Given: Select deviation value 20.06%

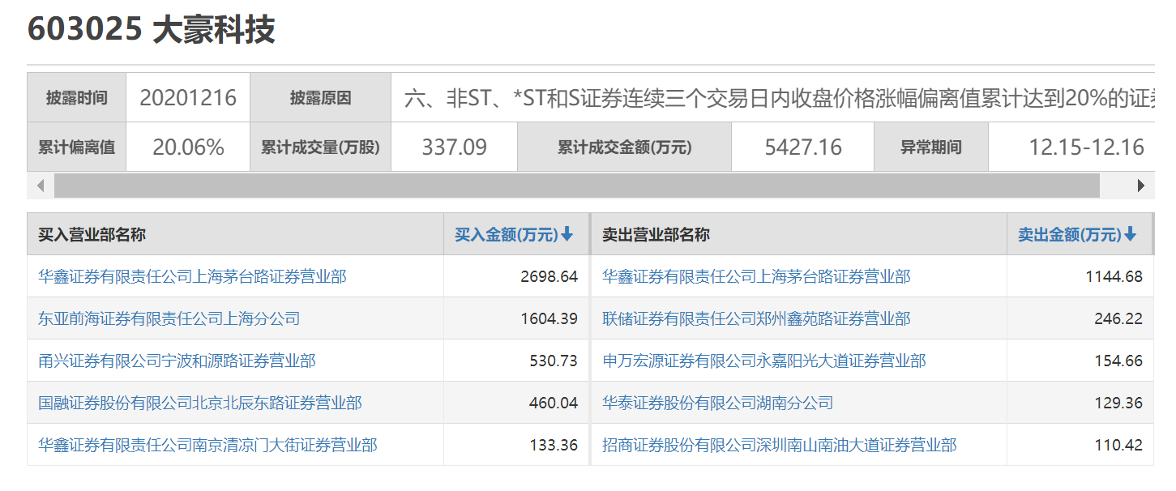Looking at the screenshot, I should point(188,147).
